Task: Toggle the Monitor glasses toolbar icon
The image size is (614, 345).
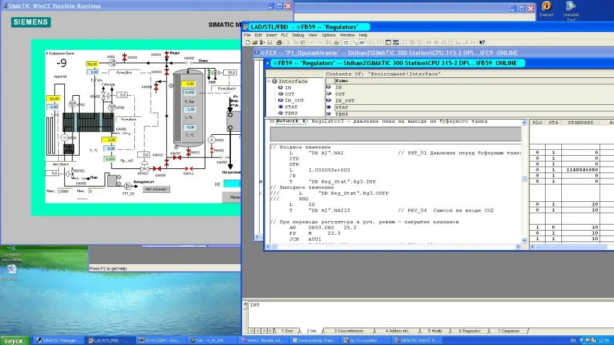Action: coord(363,43)
